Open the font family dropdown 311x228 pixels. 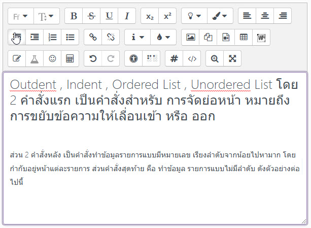[20, 16]
